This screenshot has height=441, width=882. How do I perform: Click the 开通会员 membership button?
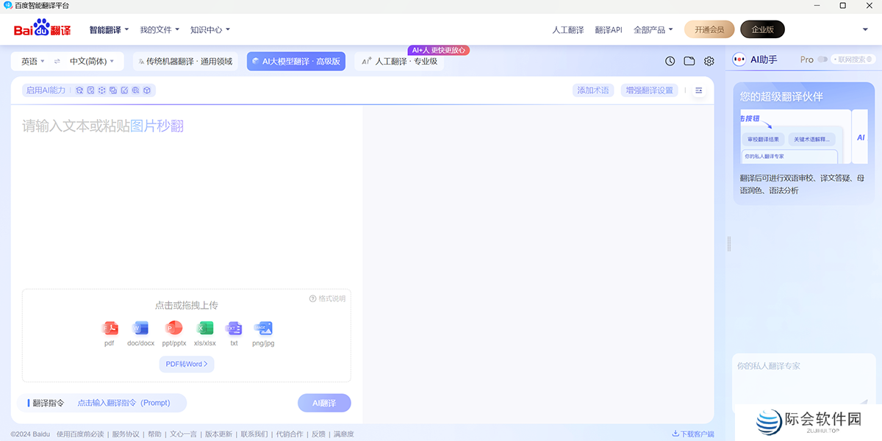click(709, 29)
